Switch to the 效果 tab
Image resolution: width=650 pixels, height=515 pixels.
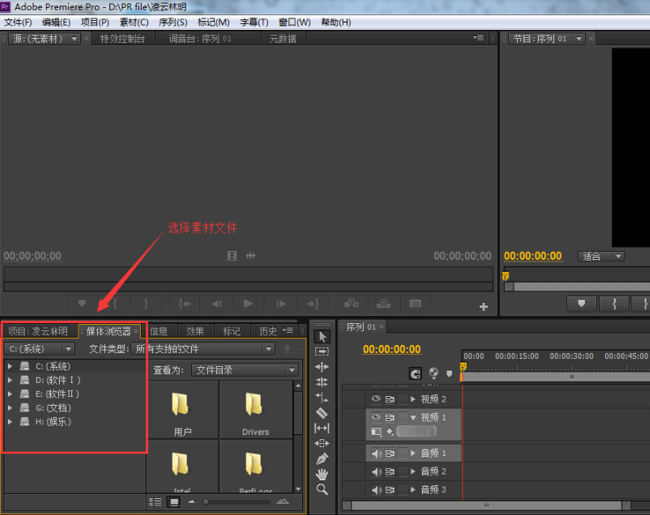(x=195, y=331)
